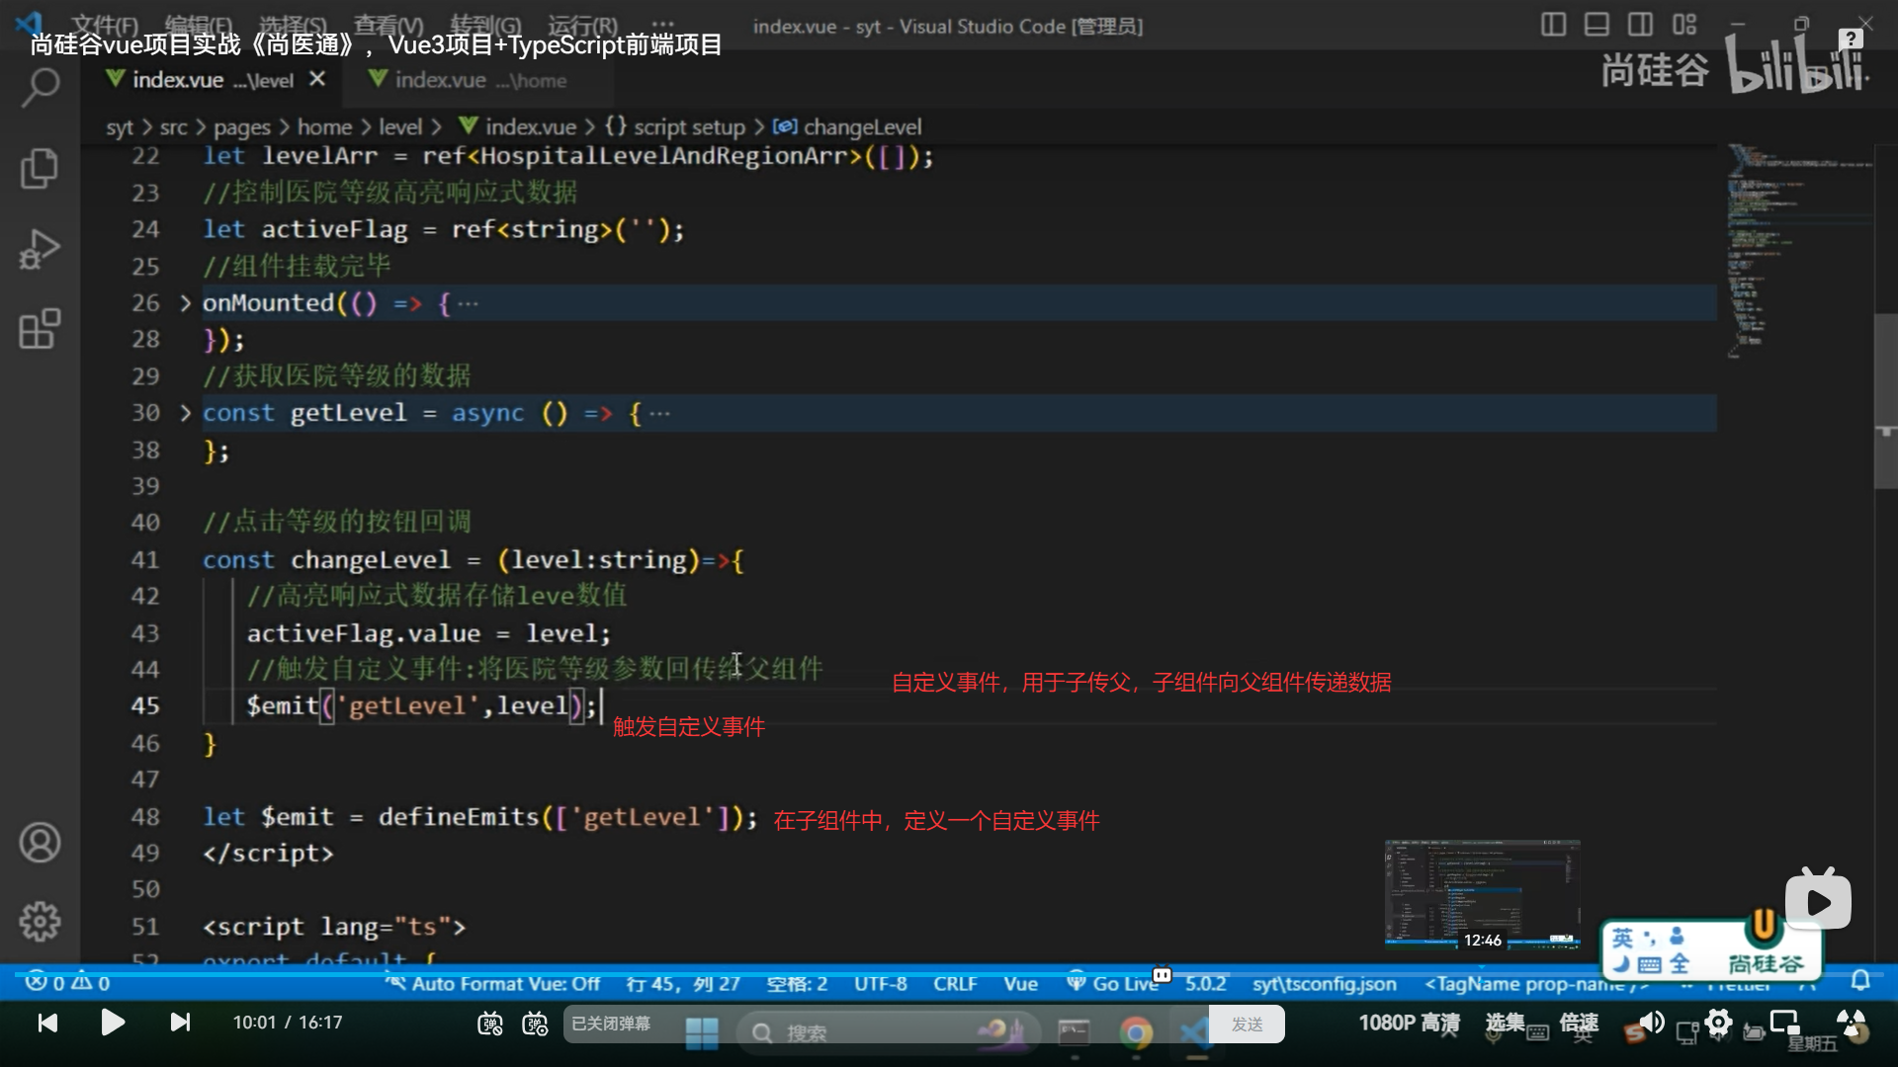This screenshot has height=1067, width=1898.
Task: Click the notification bell in status bar
Action: click(1860, 980)
